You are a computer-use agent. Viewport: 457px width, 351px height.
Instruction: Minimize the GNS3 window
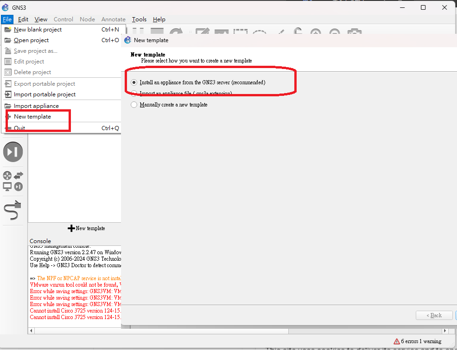402,7
